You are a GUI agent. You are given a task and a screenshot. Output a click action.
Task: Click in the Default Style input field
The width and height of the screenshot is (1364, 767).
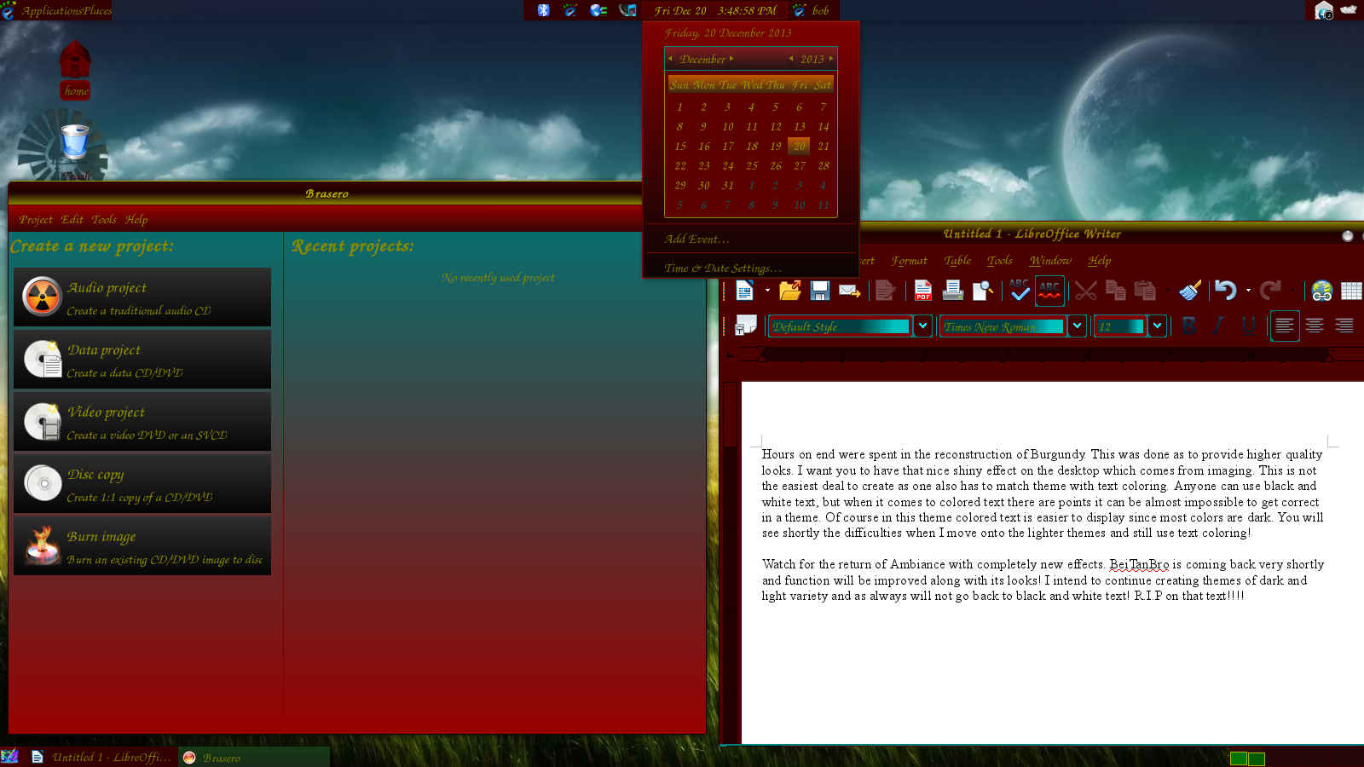(840, 326)
